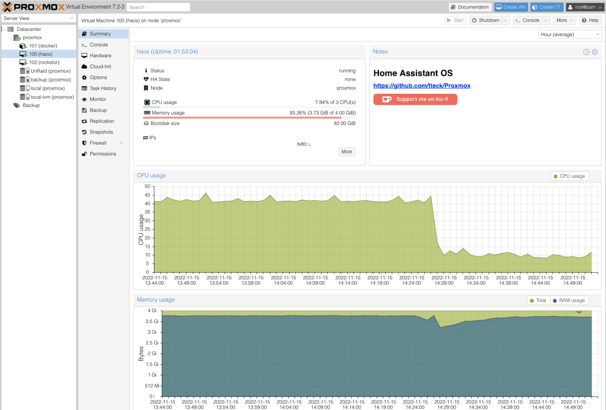Click the Memory usage progress bar
The image size is (606, 410).
[x=249, y=118]
